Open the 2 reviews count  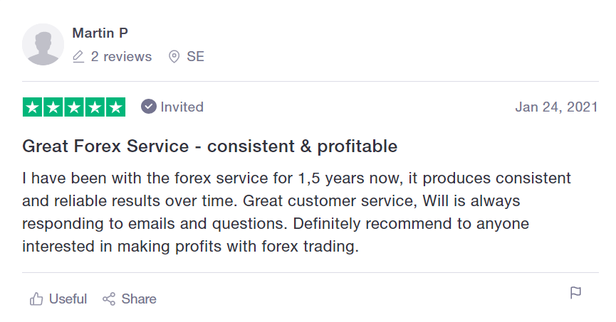(121, 56)
